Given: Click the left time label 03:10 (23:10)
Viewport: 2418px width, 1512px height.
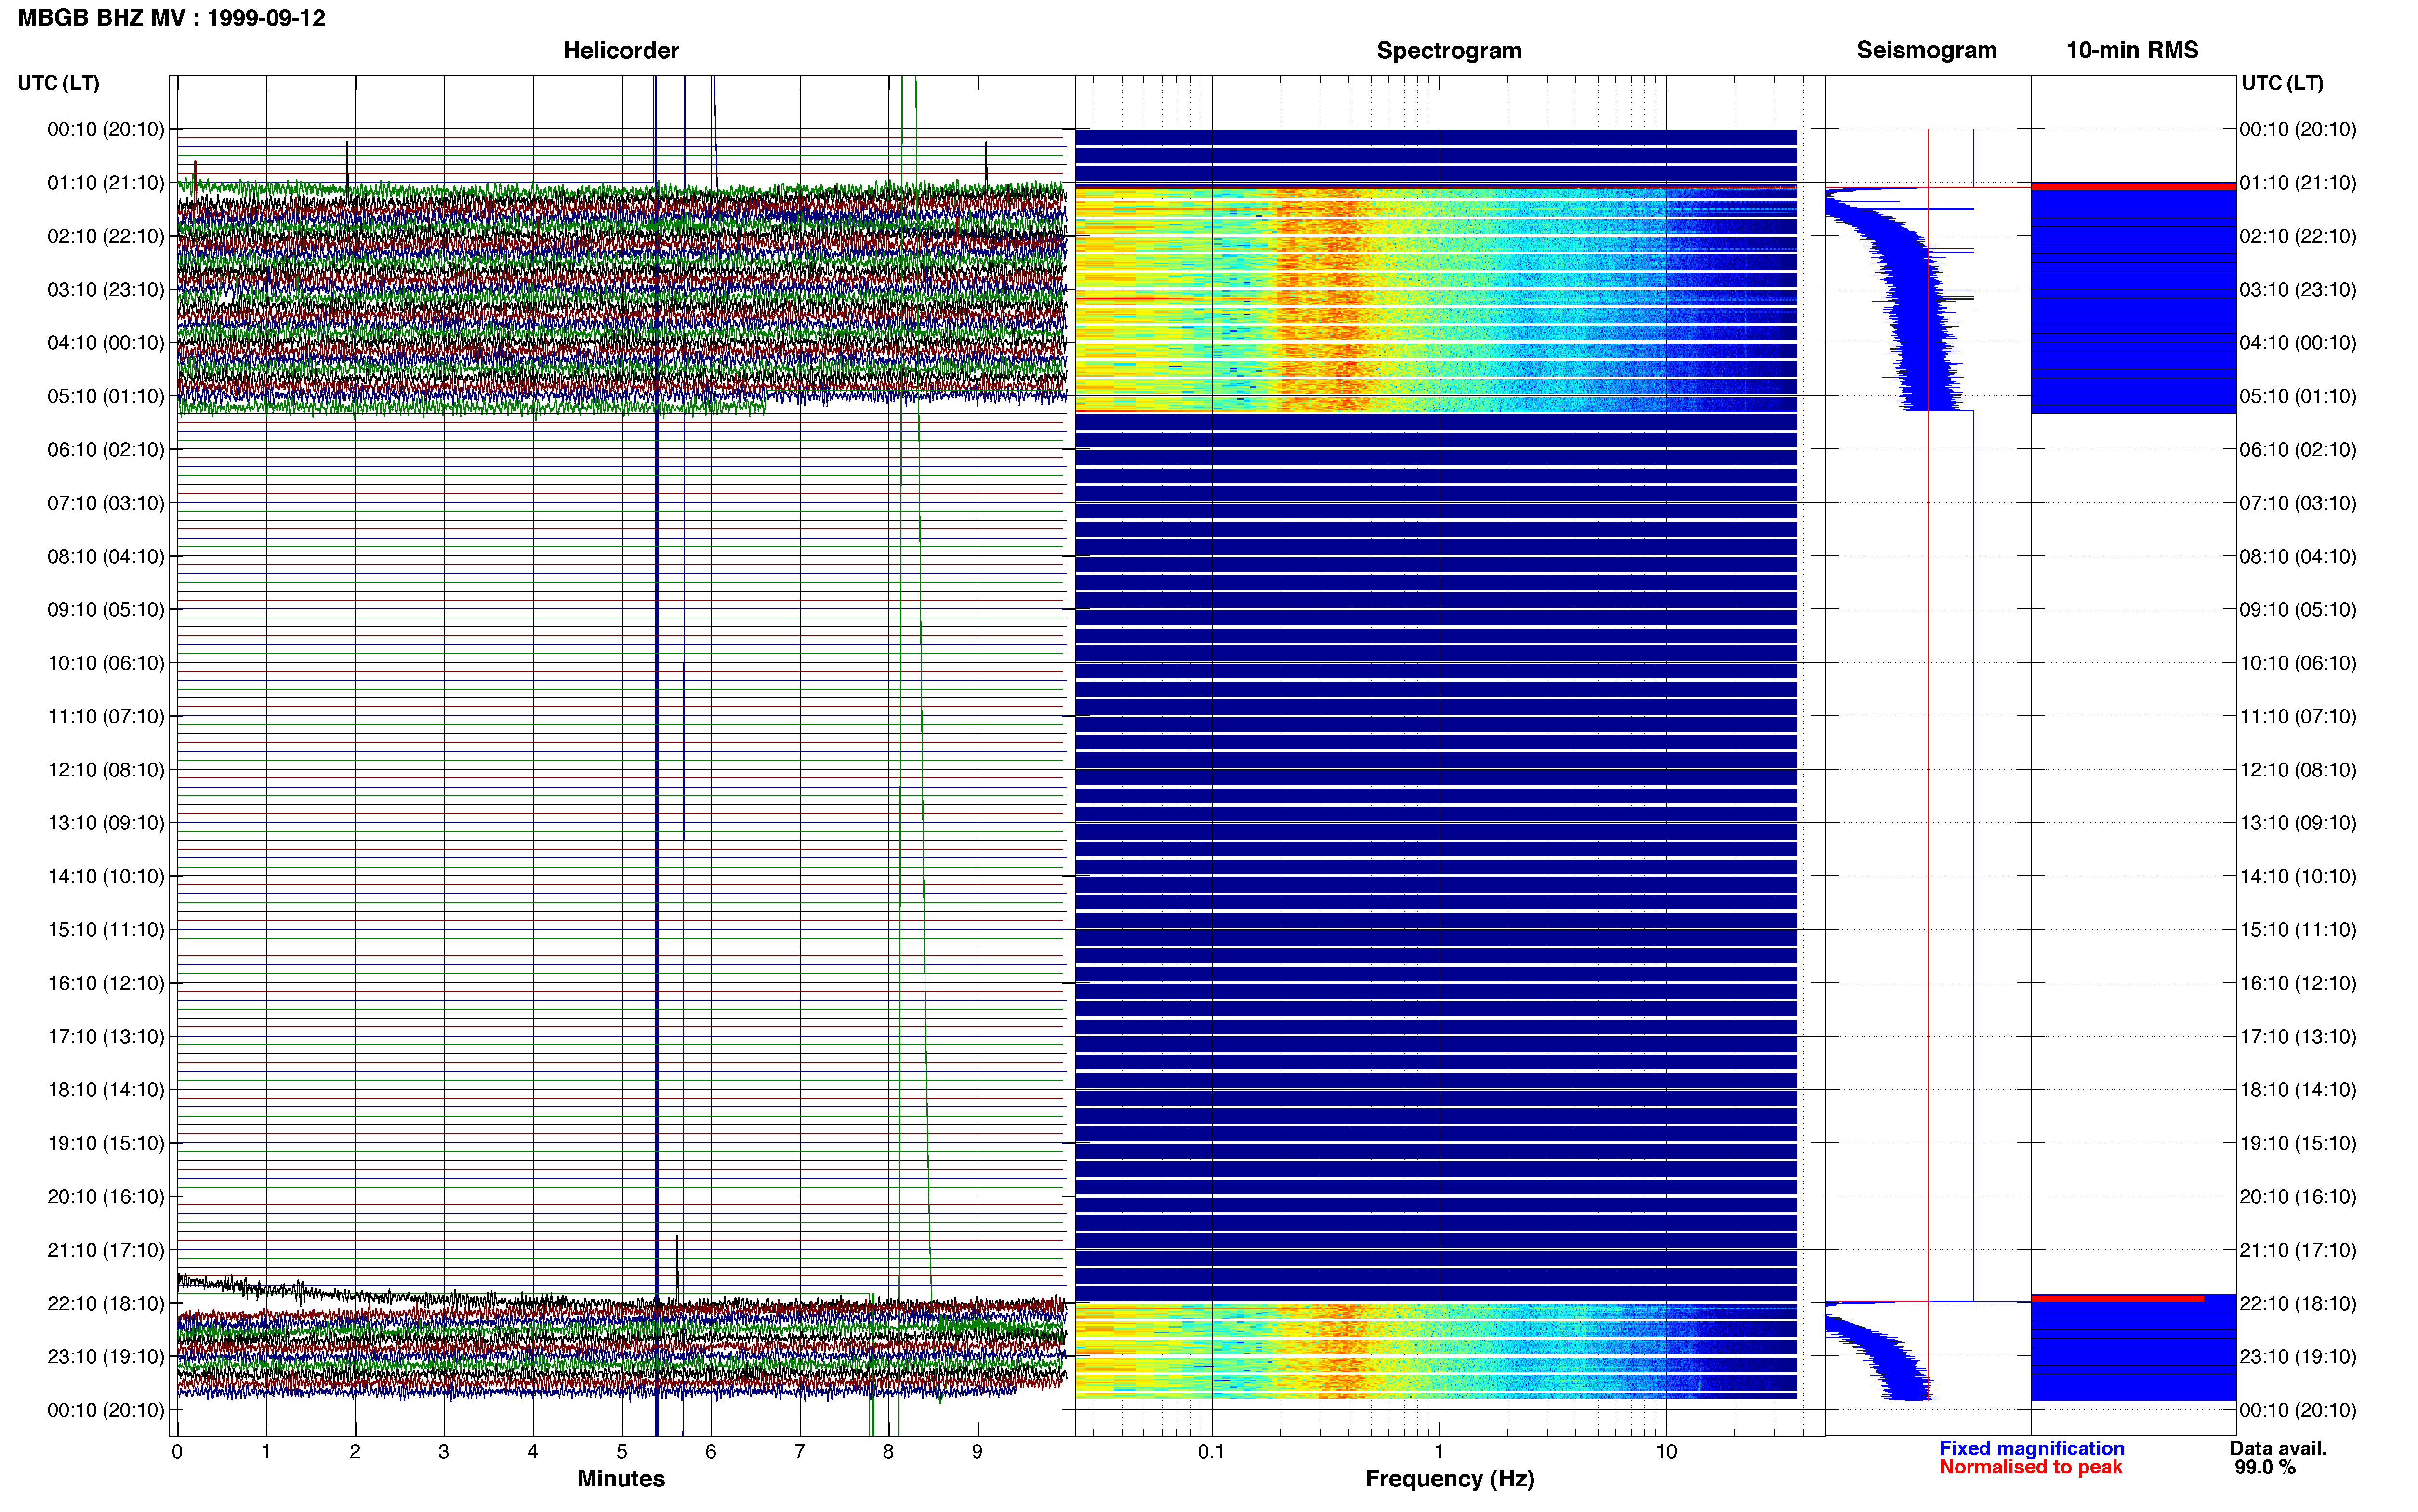Looking at the screenshot, I should tap(106, 290).
